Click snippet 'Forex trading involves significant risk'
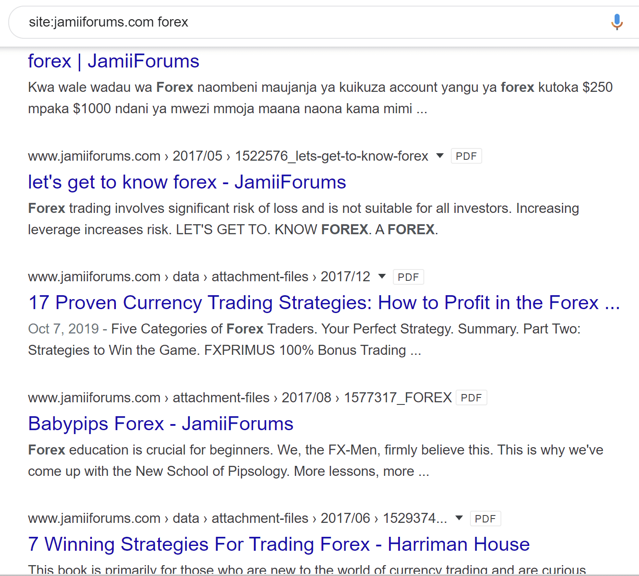The width and height of the screenshot is (639, 576). tap(304, 219)
